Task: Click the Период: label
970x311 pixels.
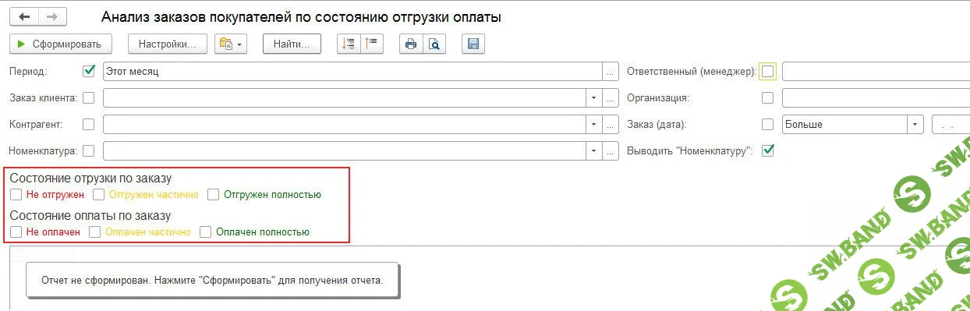Action: 28,71
